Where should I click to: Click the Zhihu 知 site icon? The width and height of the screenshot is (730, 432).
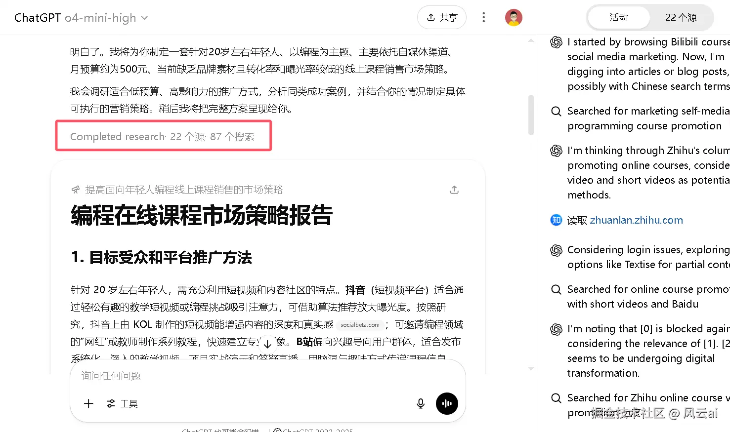[x=556, y=220]
